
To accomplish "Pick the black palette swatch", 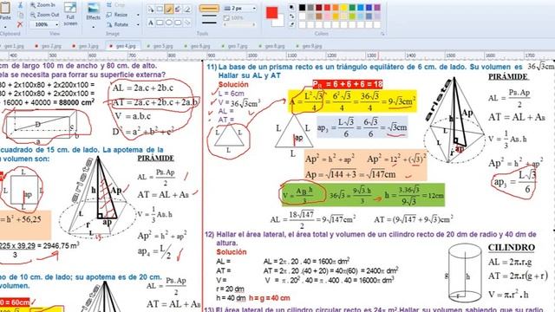I will tap(303, 8).
